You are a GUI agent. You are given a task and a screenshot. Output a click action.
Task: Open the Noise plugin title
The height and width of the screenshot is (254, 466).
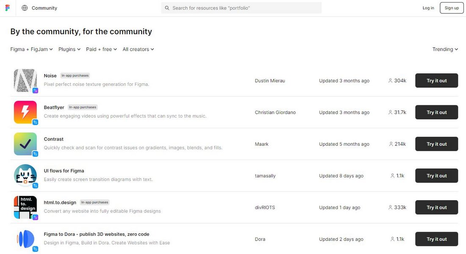50,76
